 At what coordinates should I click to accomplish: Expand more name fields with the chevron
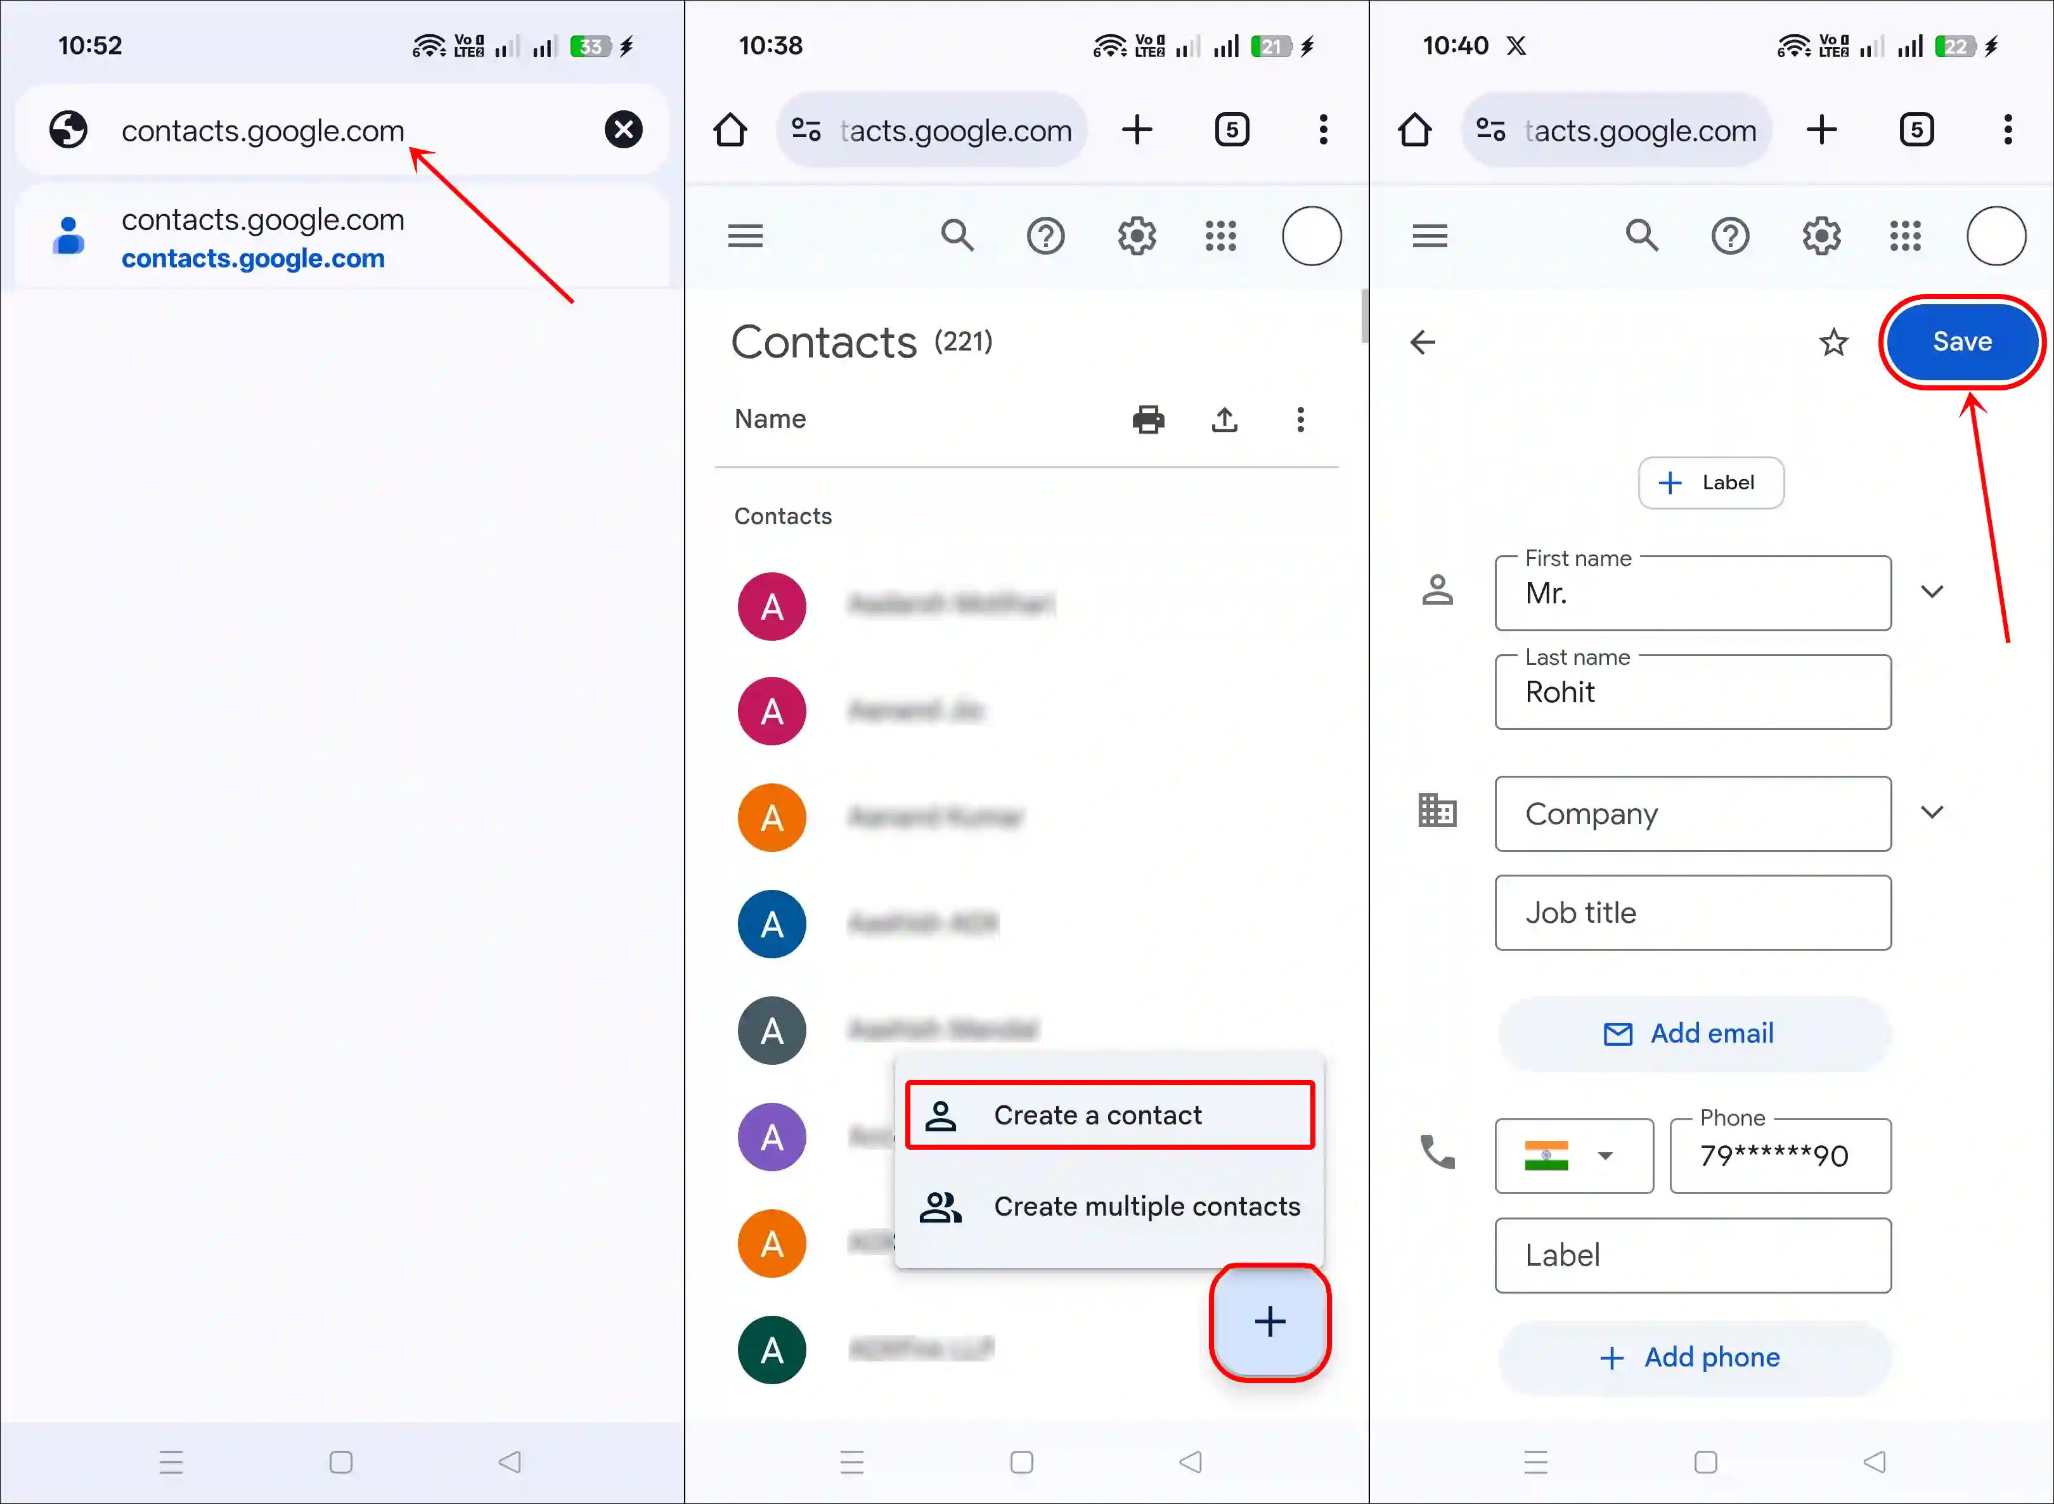pyautogui.click(x=1932, y=592)
